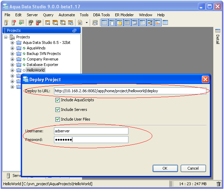
Task: Uncheck Include AquaScripts
Action: [x=57, y=100]
